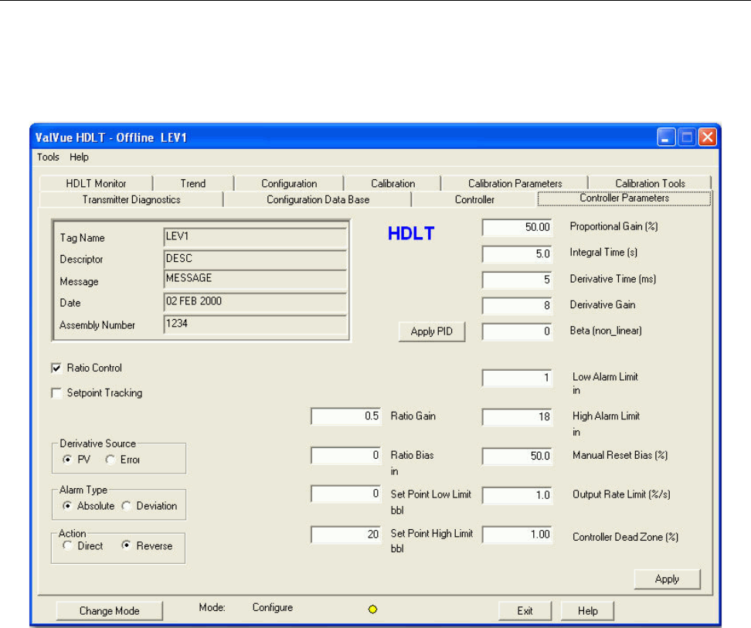Viewport: 751px width, 628px height.
Task: Edit the Proportional Gain field
Action: point(517,227)
